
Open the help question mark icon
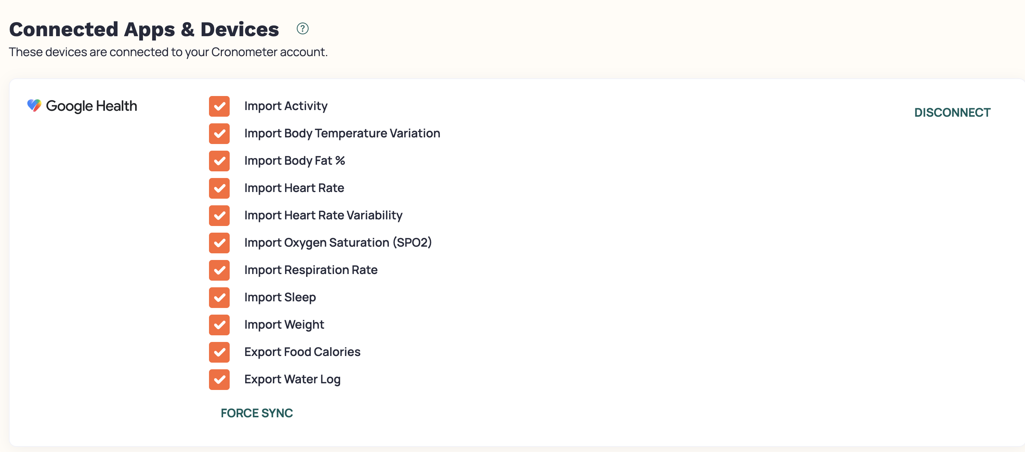coord(302,29)
